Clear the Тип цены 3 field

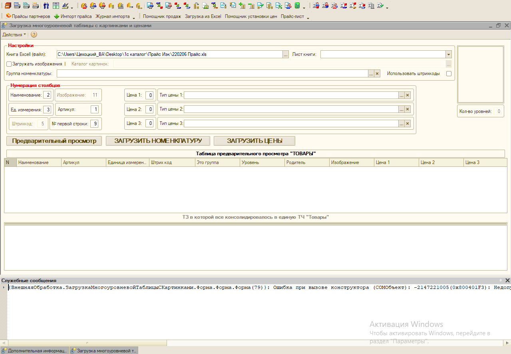click(x=408, y=124)
